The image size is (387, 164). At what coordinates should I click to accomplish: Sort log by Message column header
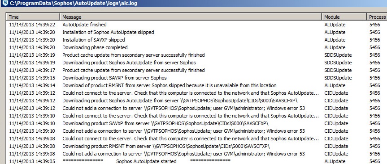191,17
